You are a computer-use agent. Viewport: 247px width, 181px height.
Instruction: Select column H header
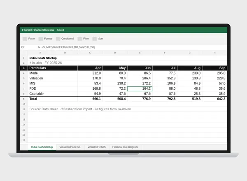(214, 53)
